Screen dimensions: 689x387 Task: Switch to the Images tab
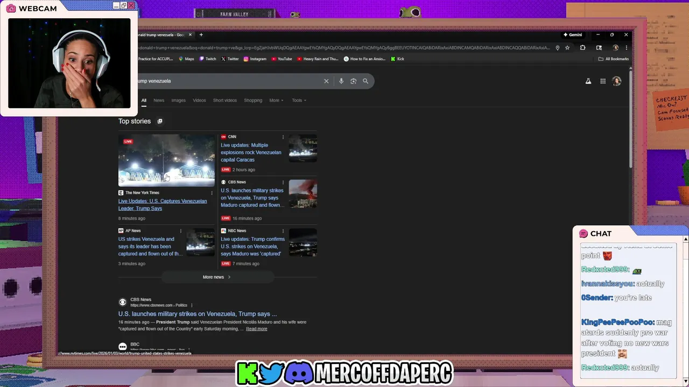pos(178,101)
